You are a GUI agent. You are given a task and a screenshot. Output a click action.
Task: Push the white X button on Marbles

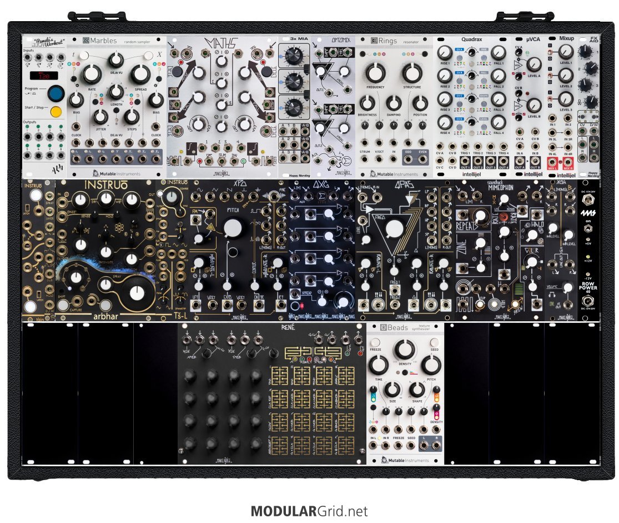tap(148, 56)
